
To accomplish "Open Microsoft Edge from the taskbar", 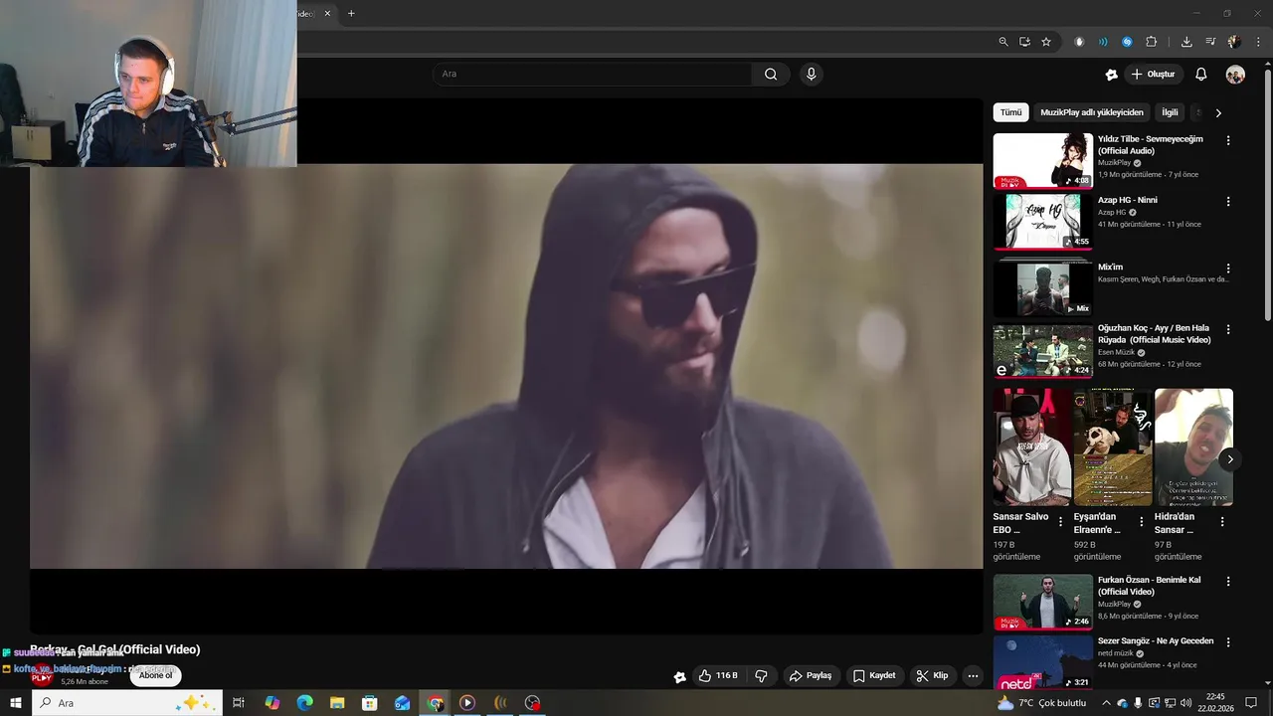I will [304, 703].
